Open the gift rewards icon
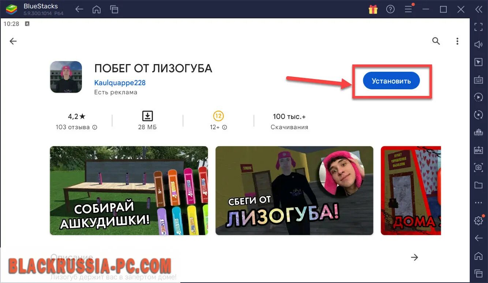 point(373,10)
